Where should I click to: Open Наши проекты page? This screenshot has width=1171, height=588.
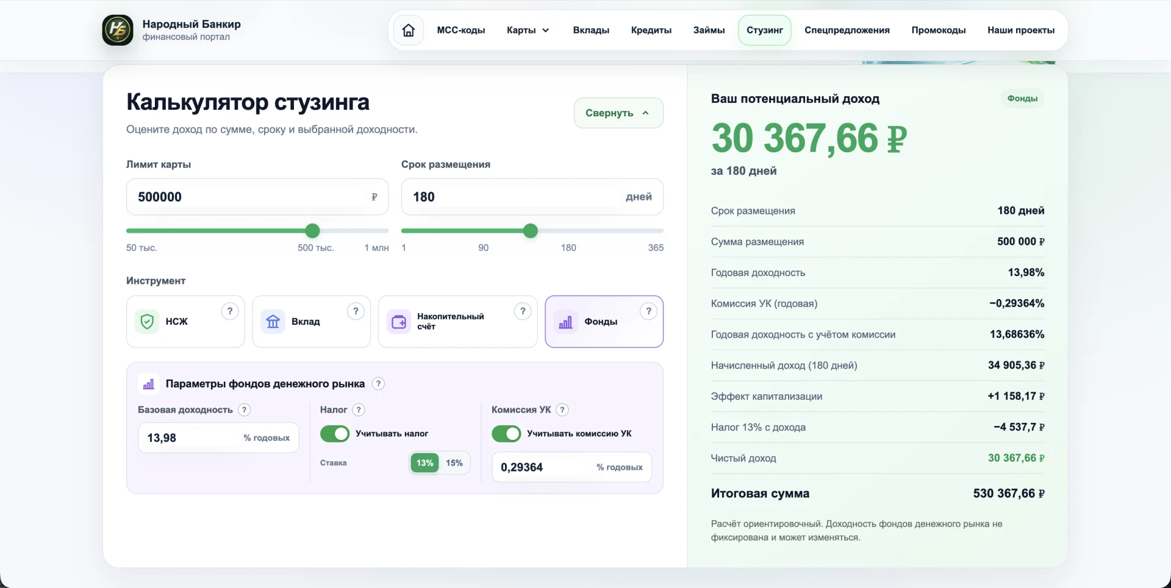(1021, 30)
